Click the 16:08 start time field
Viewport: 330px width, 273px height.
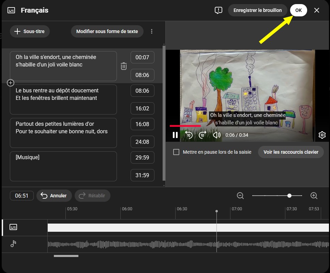[x=142, y=124]
